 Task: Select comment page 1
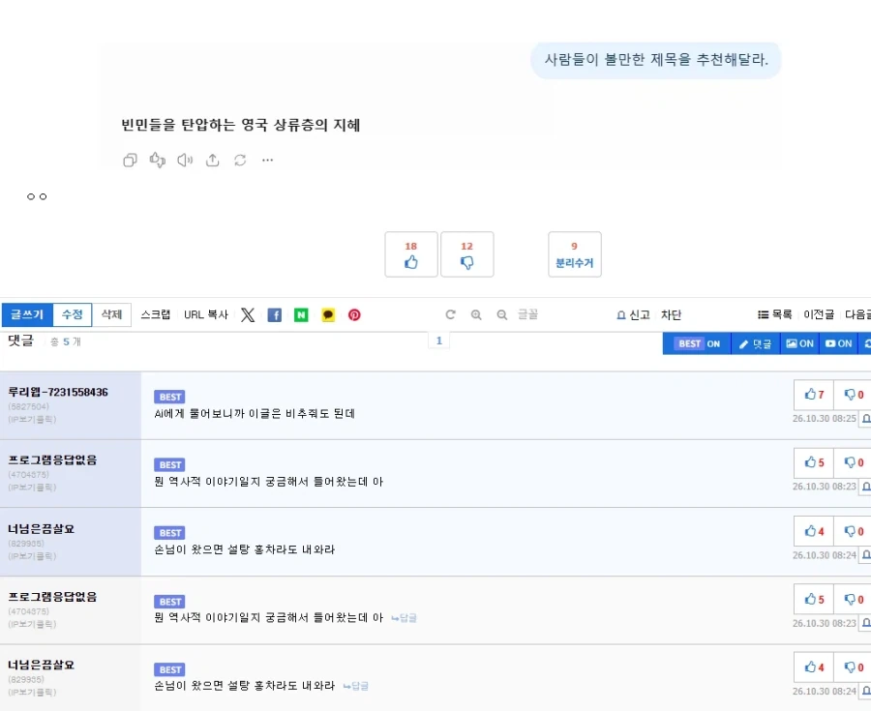tap(438, 341)
